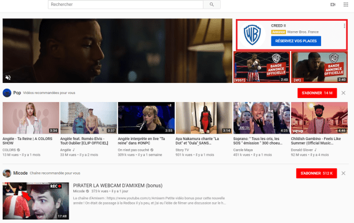Click title 'Angèle feat. Roméo Elvis - Tout Oublier'
The height and width of the screenshot is (223, 354).
tap(84, 141)
